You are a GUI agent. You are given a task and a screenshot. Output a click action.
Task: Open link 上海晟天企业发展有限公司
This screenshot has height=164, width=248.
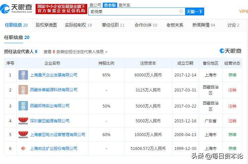tap(54, 75)
